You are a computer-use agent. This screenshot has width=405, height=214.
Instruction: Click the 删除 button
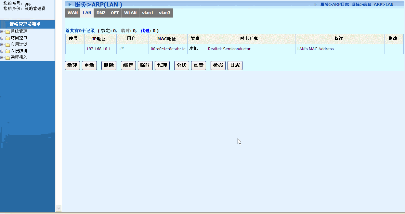click(x=109, y=65)
